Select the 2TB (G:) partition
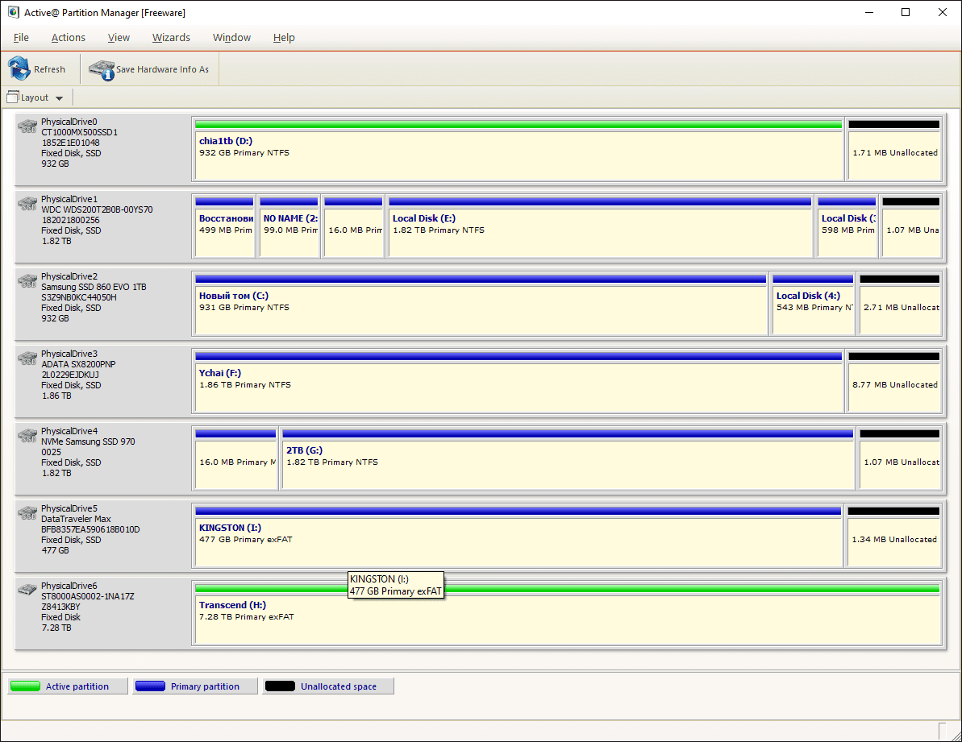The height and width of the screenshot is (742, 962). point(568,458)
